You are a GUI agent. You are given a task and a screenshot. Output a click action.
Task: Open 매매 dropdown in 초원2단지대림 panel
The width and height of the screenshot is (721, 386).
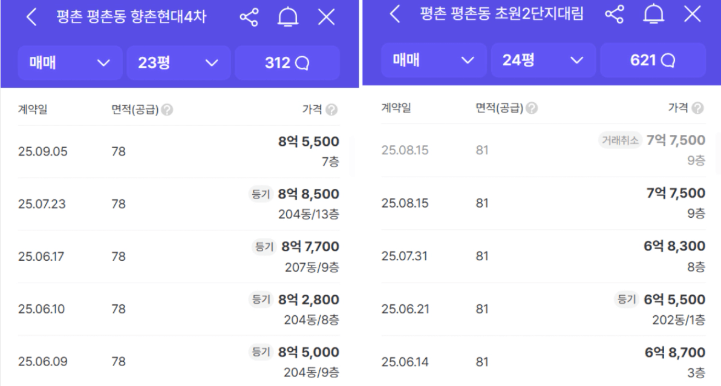pyautogui.click(x=434, y=60)
